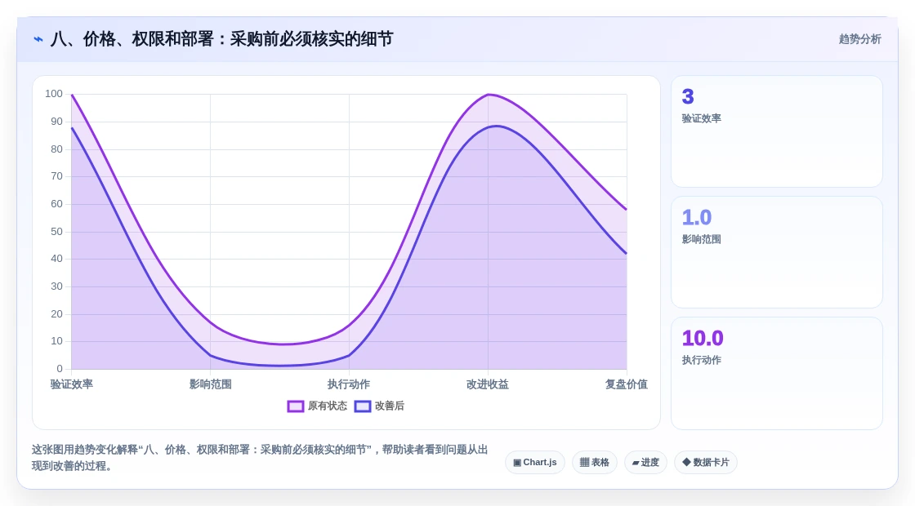Click the 原有状态 purple legend swatch
The image size is (915, 506).
(295, 406)
